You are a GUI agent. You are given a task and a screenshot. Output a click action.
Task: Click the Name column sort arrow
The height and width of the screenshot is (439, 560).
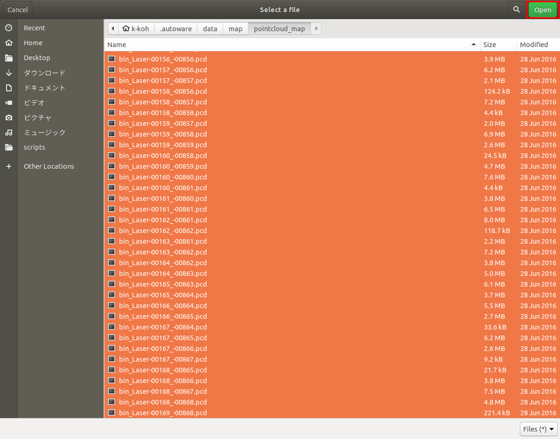[x=474, y=44]
